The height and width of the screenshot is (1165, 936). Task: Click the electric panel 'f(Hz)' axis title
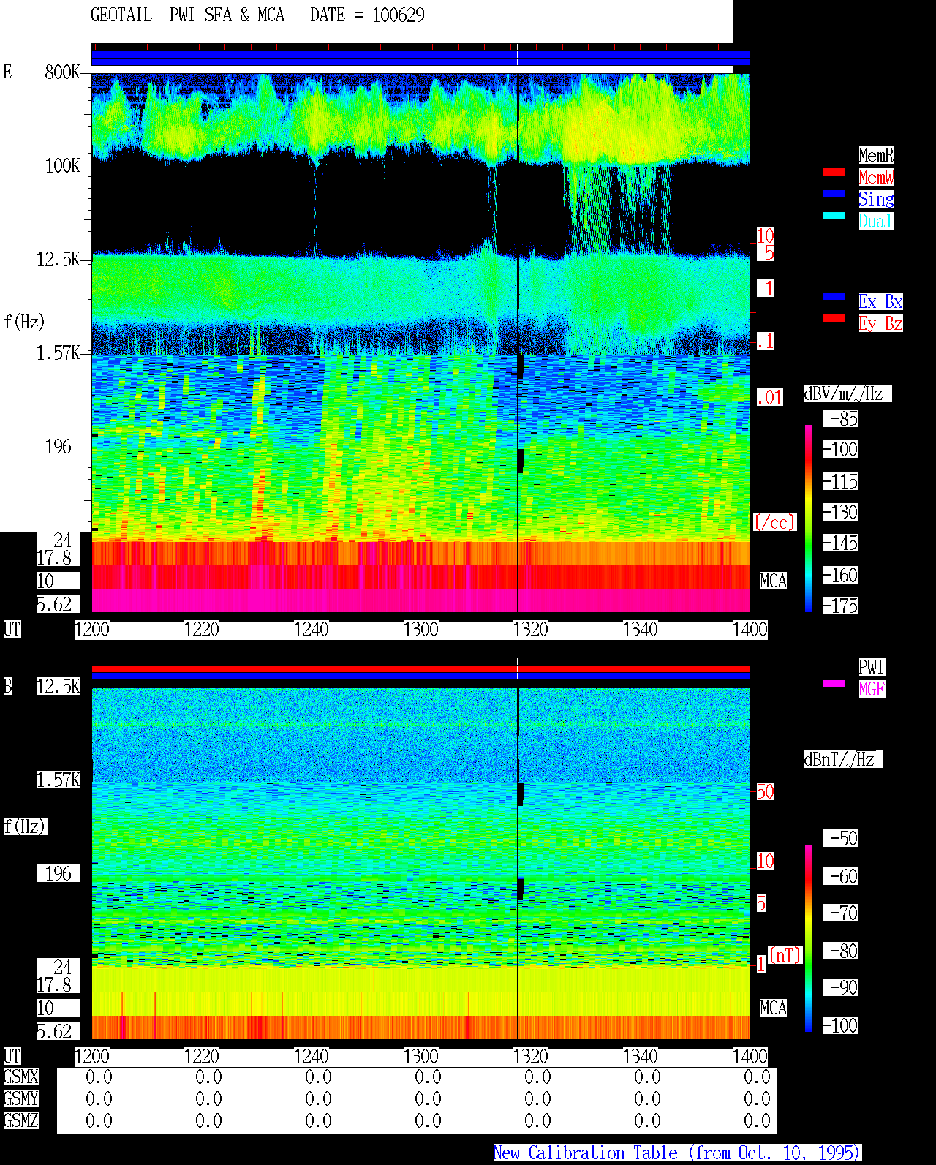[x=24, y=322]
